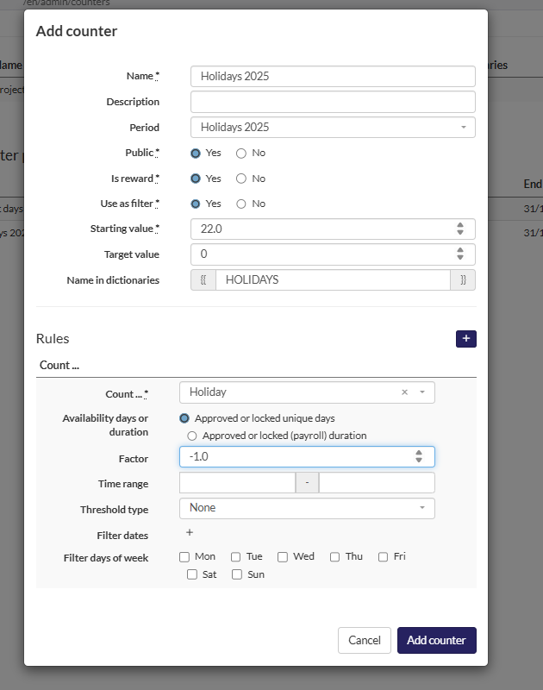The height and width of the screenshot is (690, 543).
Task: Open the Period dropdown
Action: pos(333,128)
